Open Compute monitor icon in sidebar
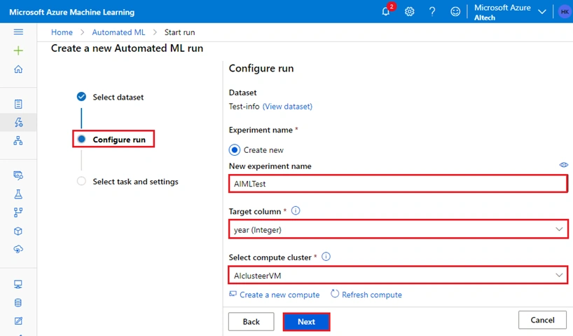Viewport: 573px width, 336px height. point(18,284)
